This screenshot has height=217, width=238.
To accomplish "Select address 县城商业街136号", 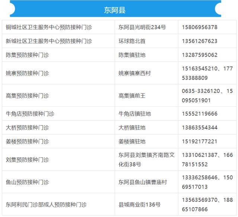I will [x=139, y=205].
